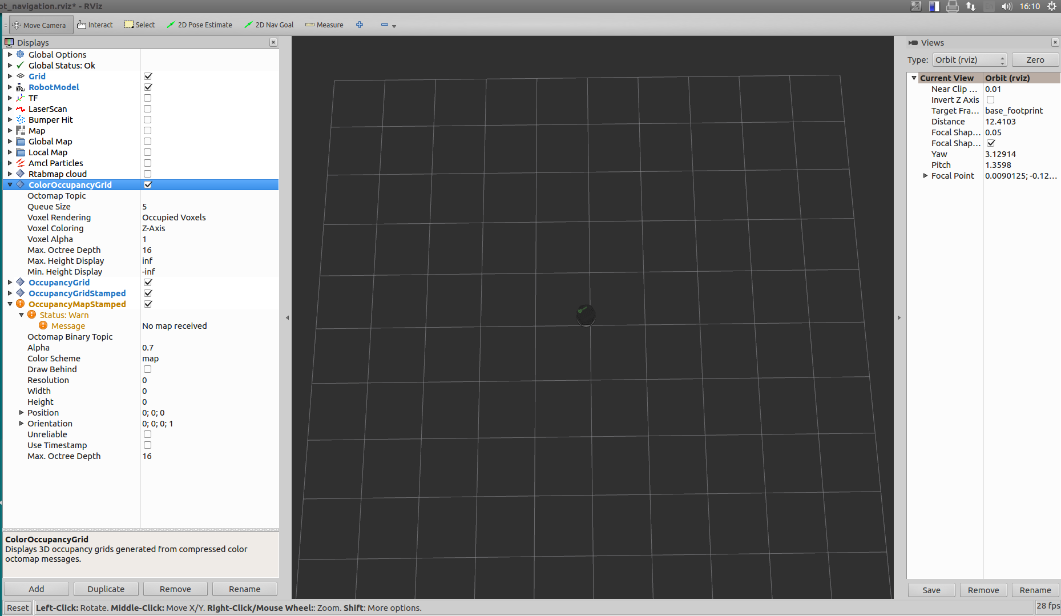Collapse the ColorOccupancyGrid display properties

click(x=10, y=184)
